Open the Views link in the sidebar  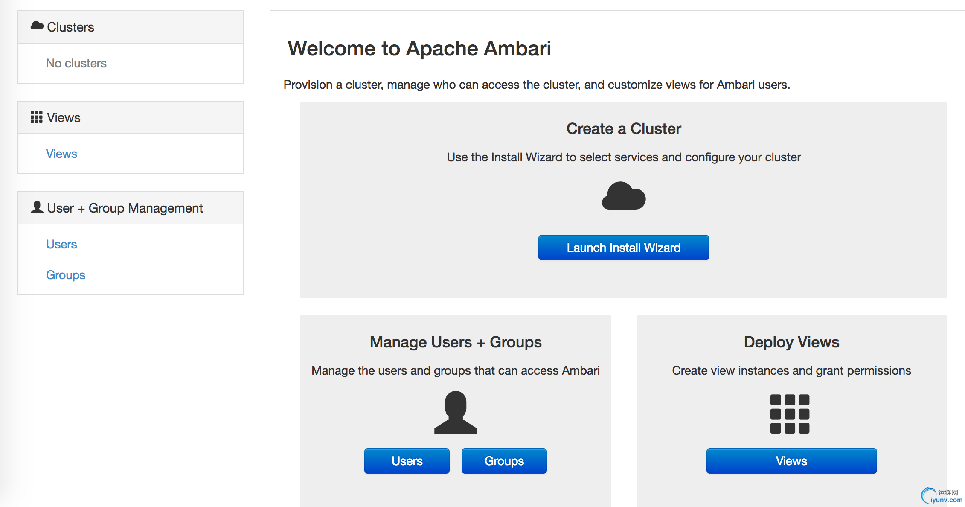tap(61, 154)
